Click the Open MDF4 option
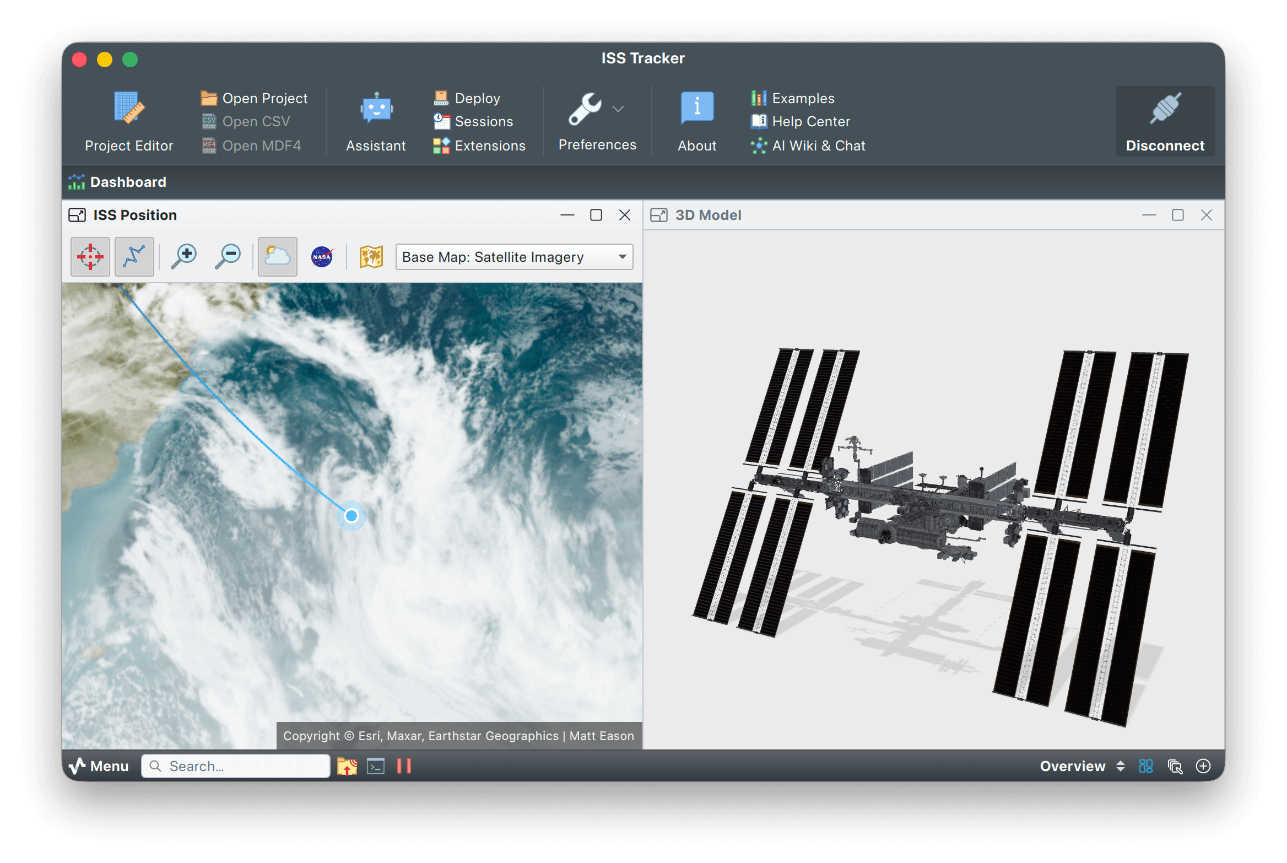1287x863 pixels. tap(251, 145)
